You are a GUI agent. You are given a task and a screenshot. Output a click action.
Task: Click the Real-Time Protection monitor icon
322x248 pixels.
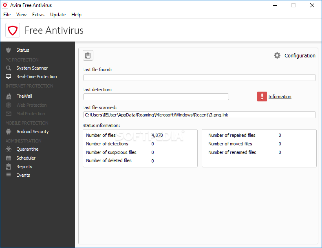(x=9, y=77)
